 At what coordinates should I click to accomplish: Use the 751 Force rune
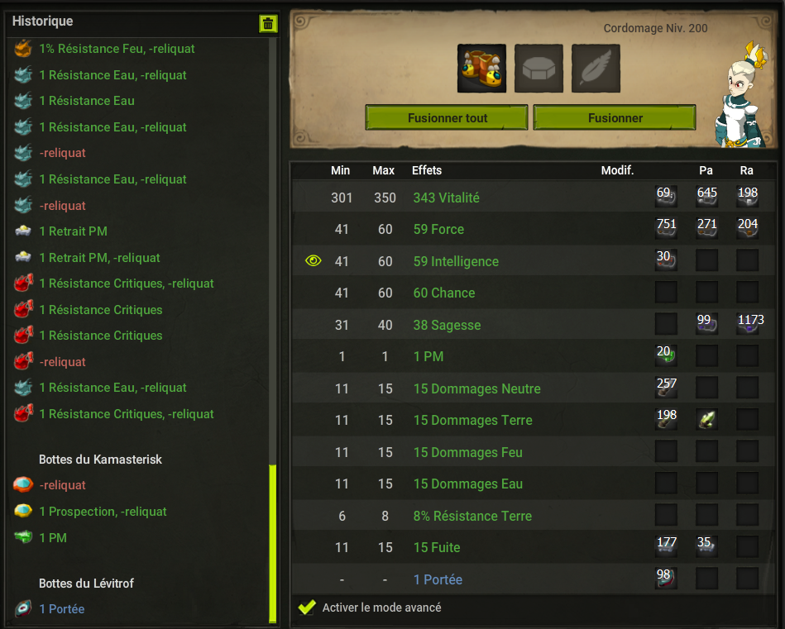[666, 228]
